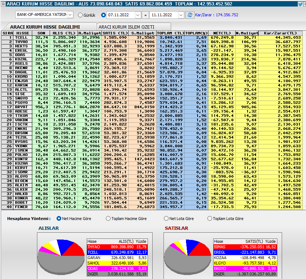Sort by the SON column header
306x279 pixels.
(41, 33)
